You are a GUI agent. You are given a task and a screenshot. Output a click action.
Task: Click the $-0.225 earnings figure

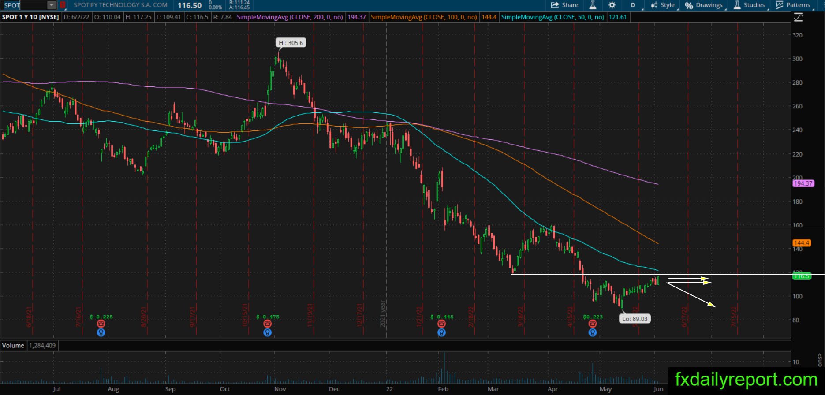[101, 317]
